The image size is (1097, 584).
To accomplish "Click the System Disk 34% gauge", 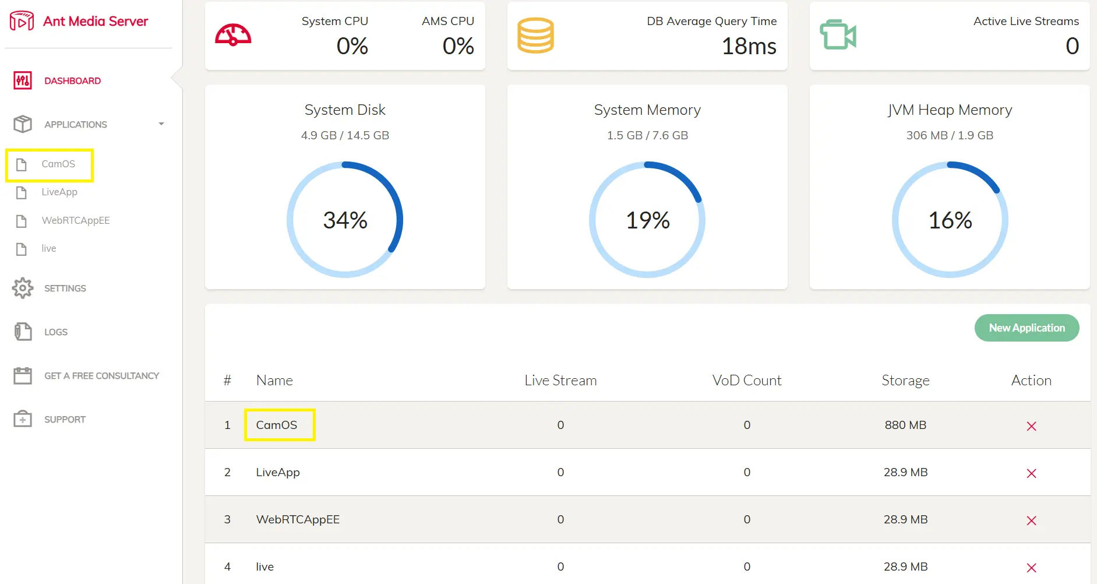I will point(345,220).
